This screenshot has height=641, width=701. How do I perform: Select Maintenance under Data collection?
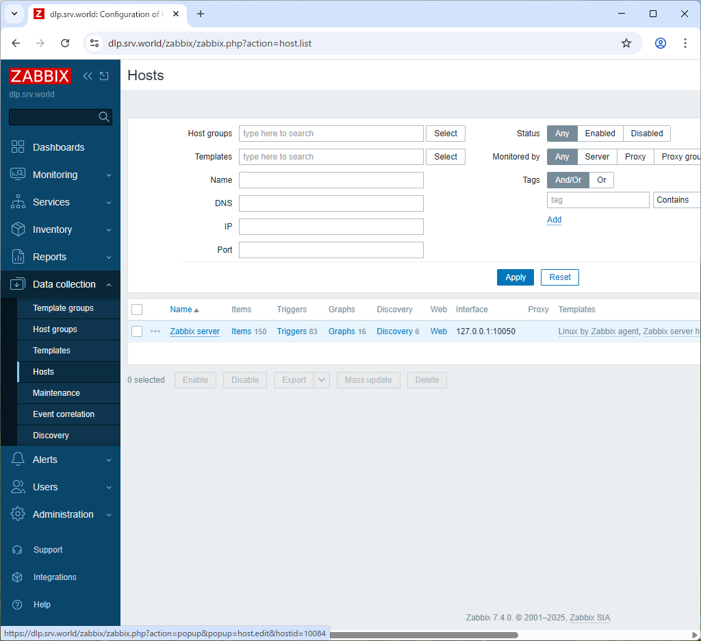55,392
